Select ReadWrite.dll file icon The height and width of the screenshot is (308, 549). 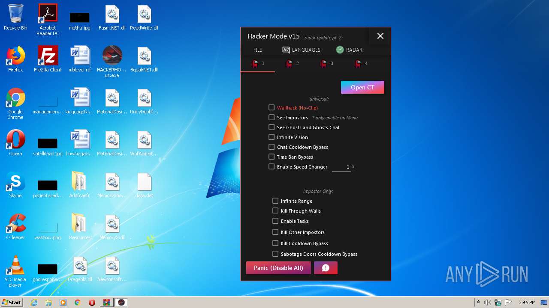pos(144,17)
